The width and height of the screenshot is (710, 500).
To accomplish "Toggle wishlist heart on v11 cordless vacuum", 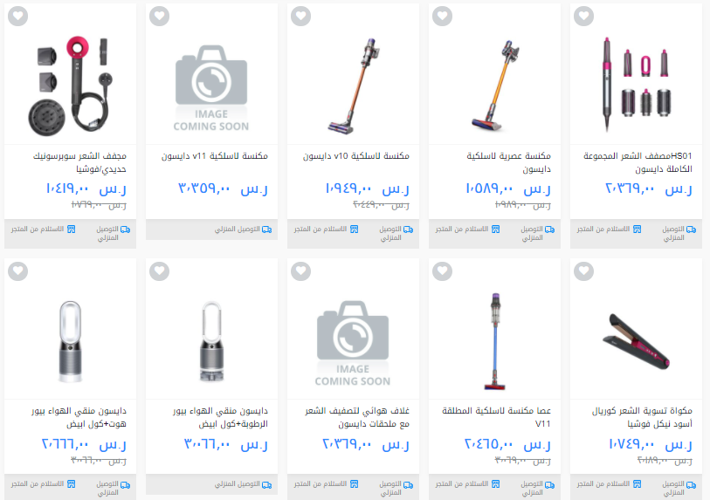I will pyautogui.click(x=160, y=17).
